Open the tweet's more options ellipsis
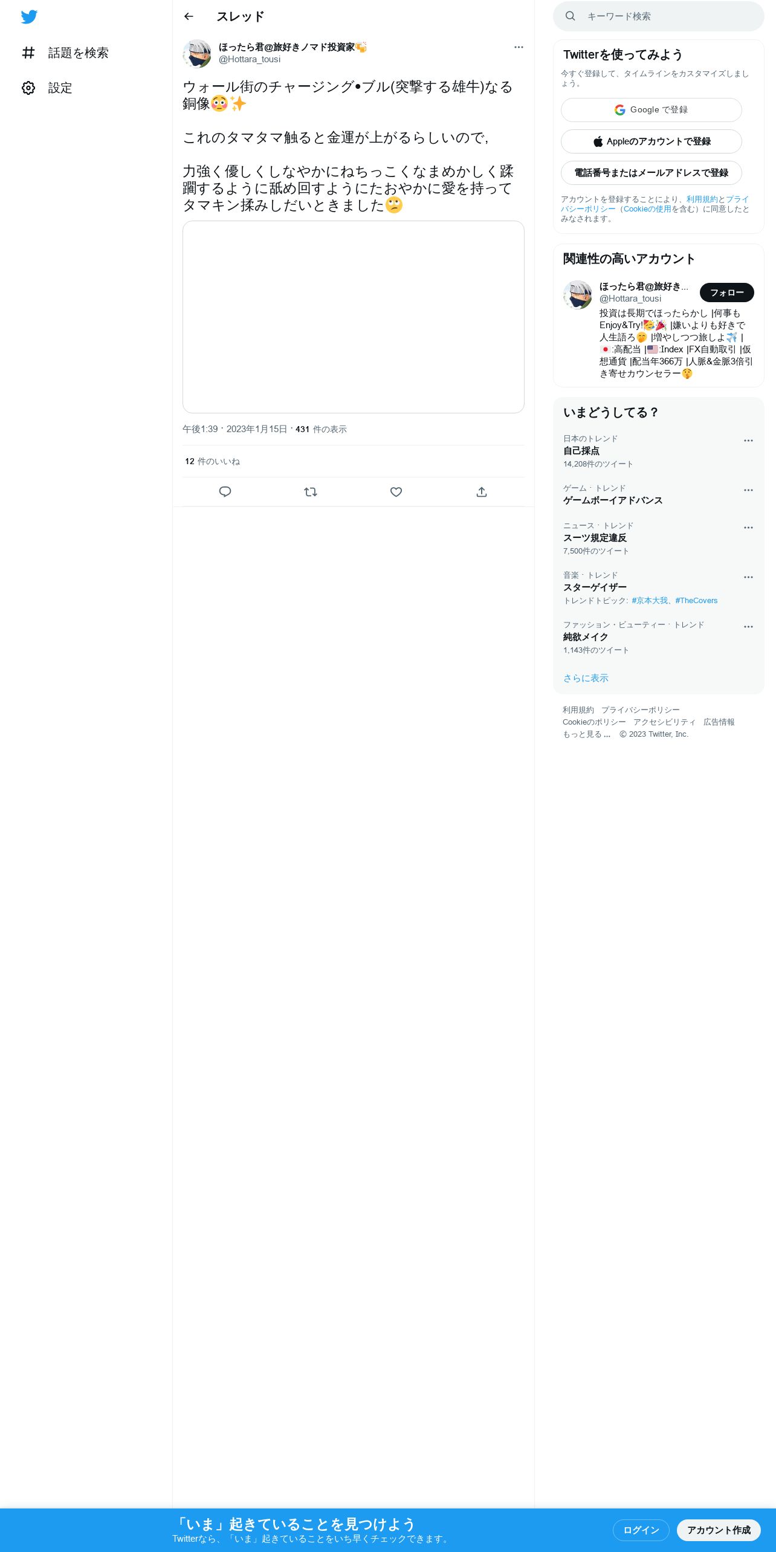This screenshot has width=776, height=1552. click(x=519, y=47)
